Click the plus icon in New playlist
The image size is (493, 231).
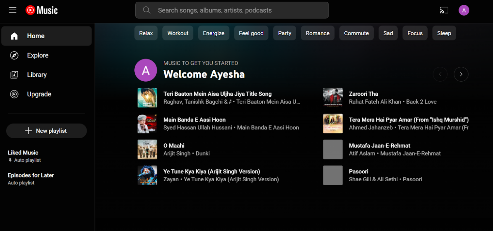(x=29, y=131)
